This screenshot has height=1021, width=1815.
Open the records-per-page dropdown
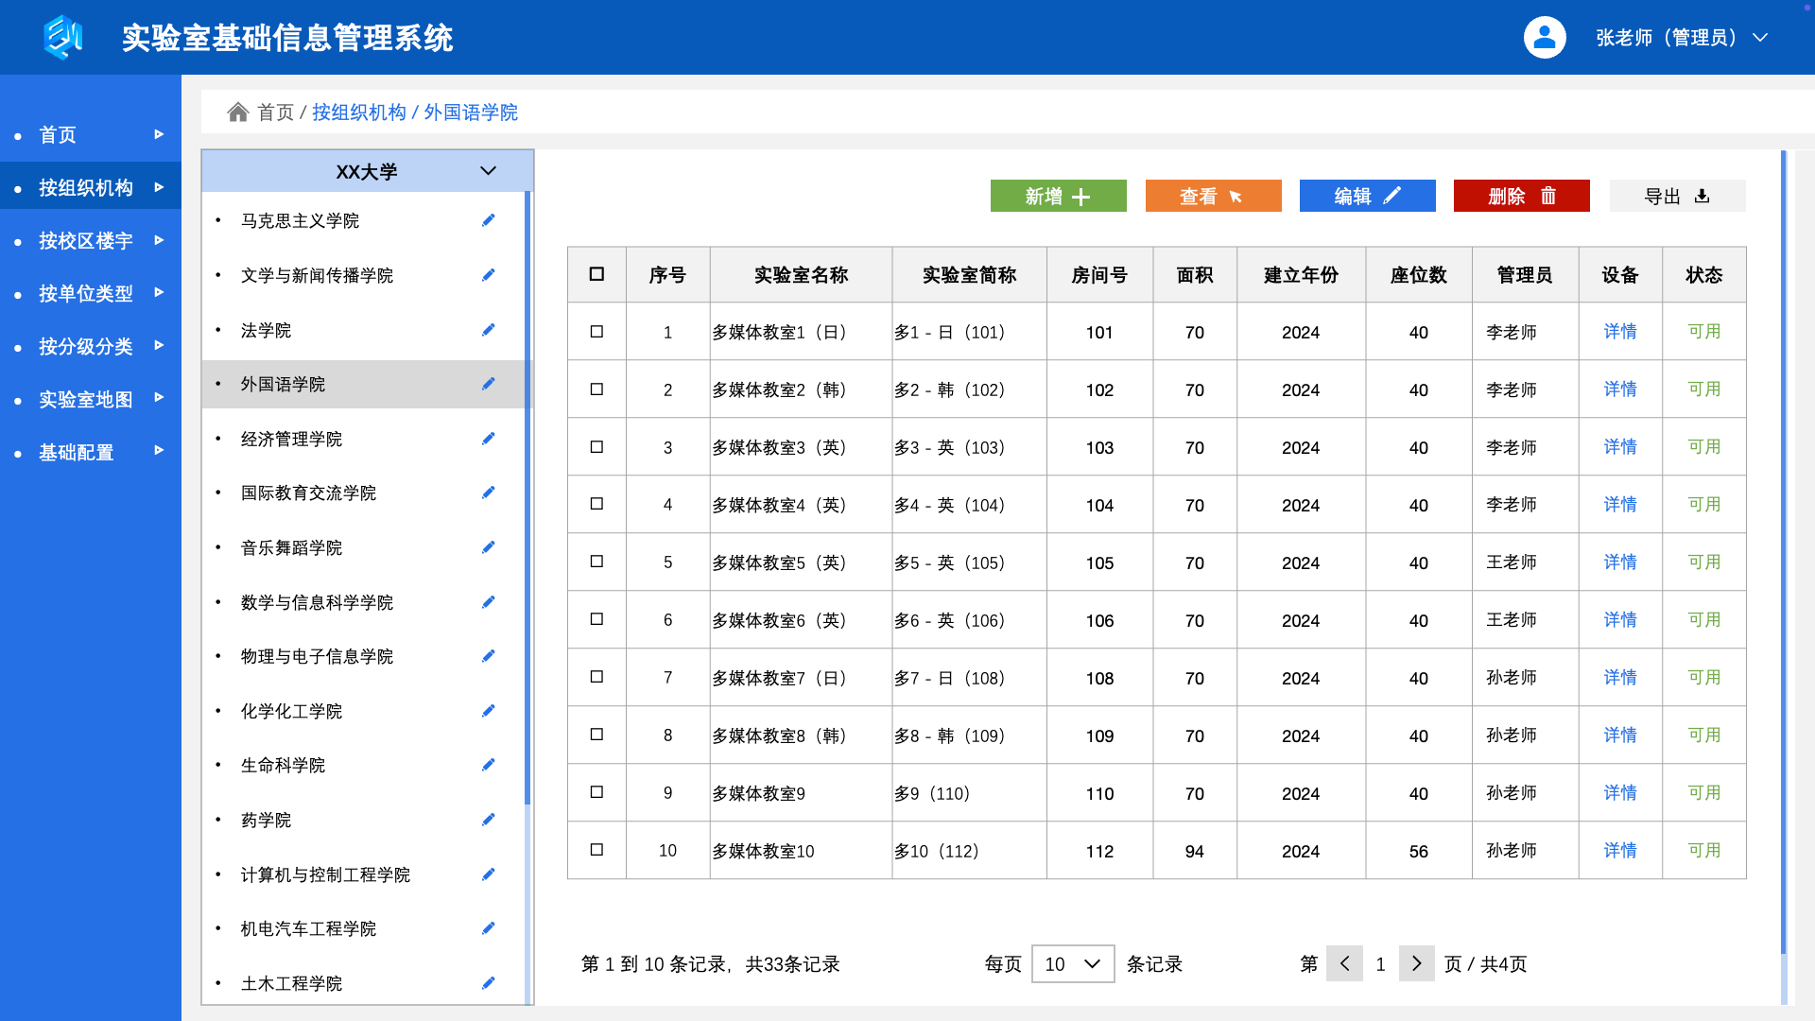point(1073,963)
